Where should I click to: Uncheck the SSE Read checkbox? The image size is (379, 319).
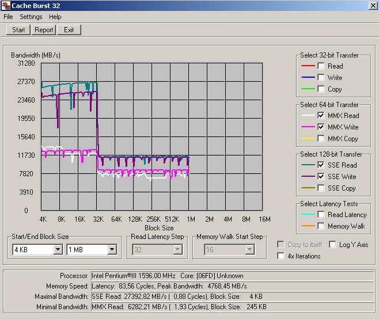pos(321,165)
